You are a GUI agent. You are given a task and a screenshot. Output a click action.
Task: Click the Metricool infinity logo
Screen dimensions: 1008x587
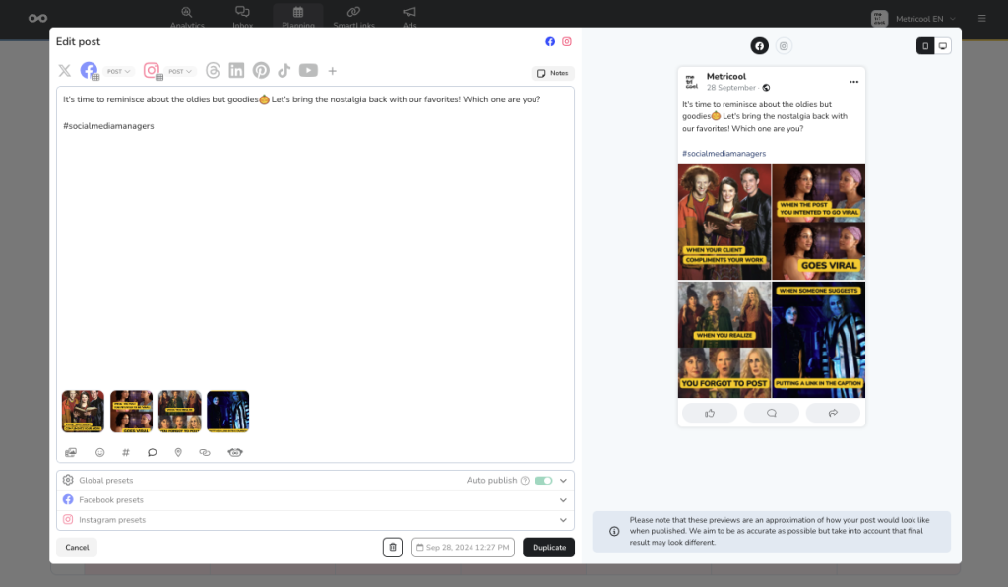click(x=38, y=18)
